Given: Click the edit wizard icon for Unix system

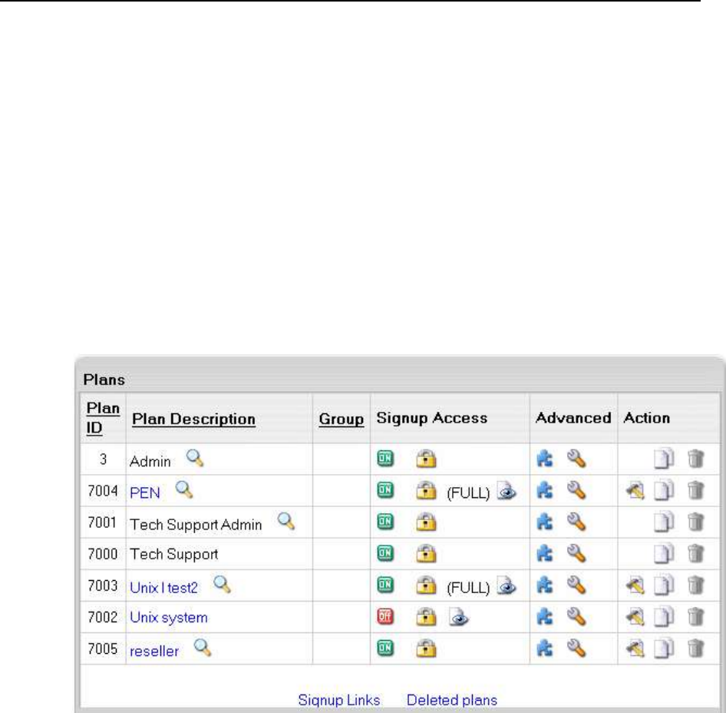Looking at the screenshot, I should (x=635, y=616).
